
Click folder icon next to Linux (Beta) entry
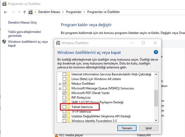[x=68, y=79]
